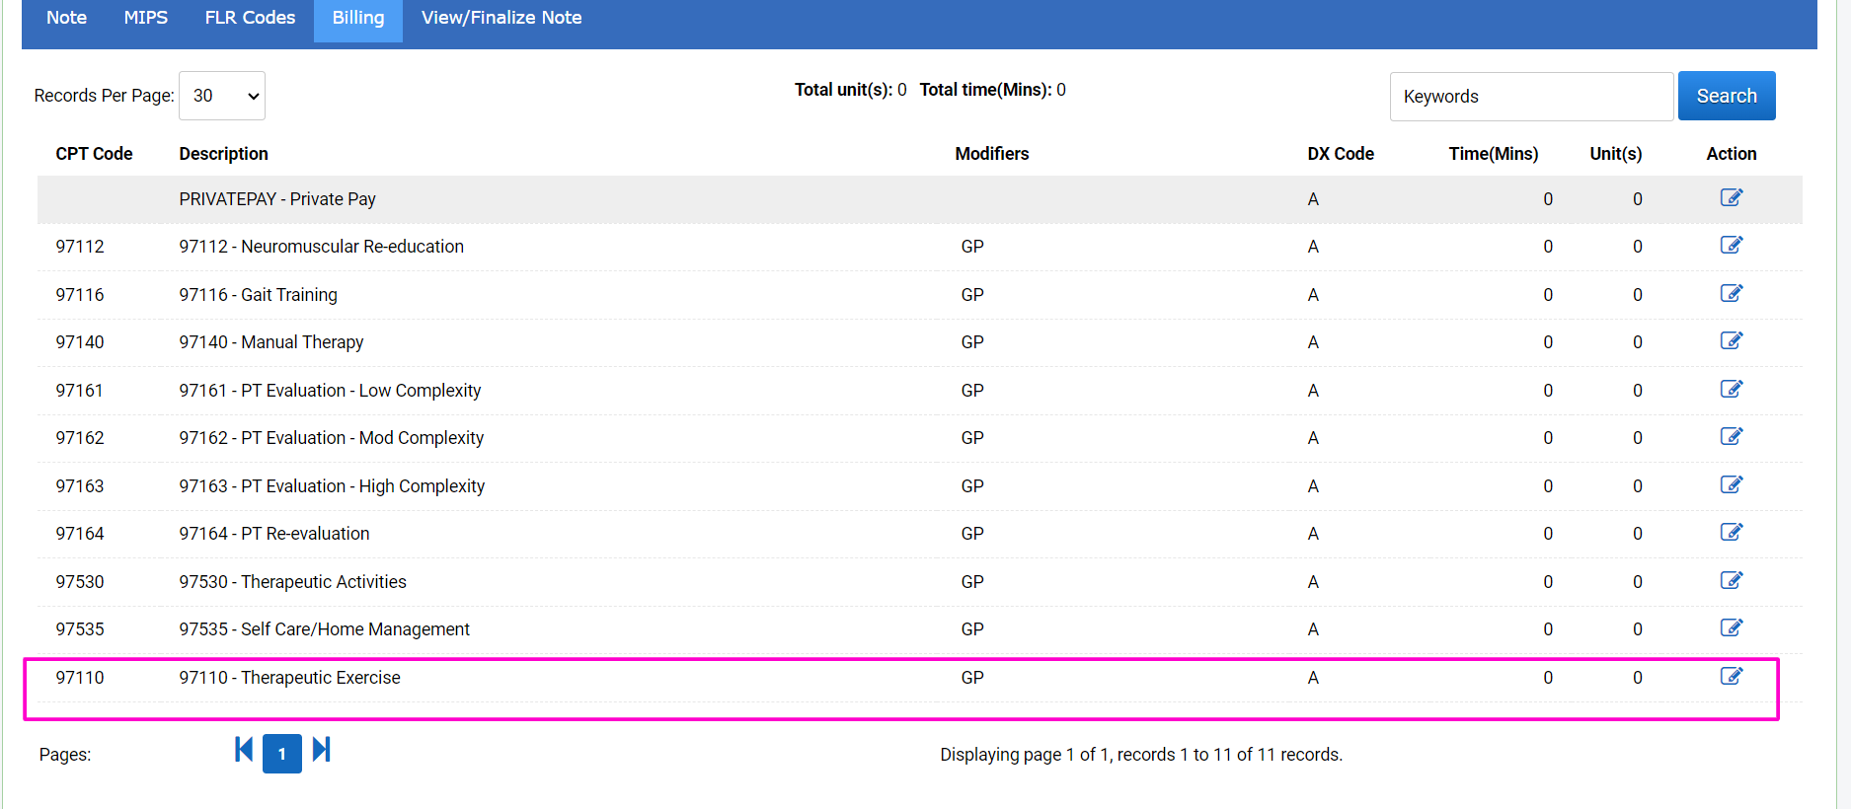Viewport: 1851px width, 809px height.
Task: Edit the Private Pay billing row
Action: 1731,198
